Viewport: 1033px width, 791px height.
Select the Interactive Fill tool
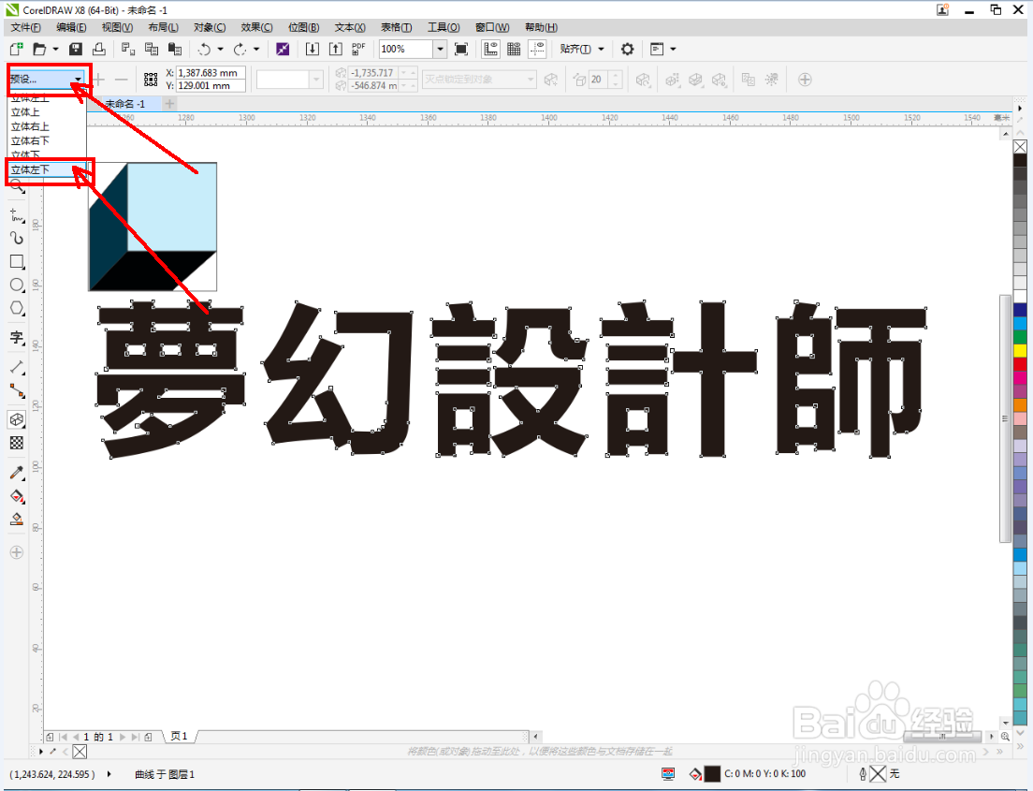pyautogui.click(x=17, y=496)
